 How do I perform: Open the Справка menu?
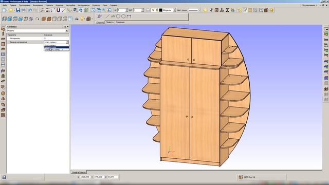point(114,5)
